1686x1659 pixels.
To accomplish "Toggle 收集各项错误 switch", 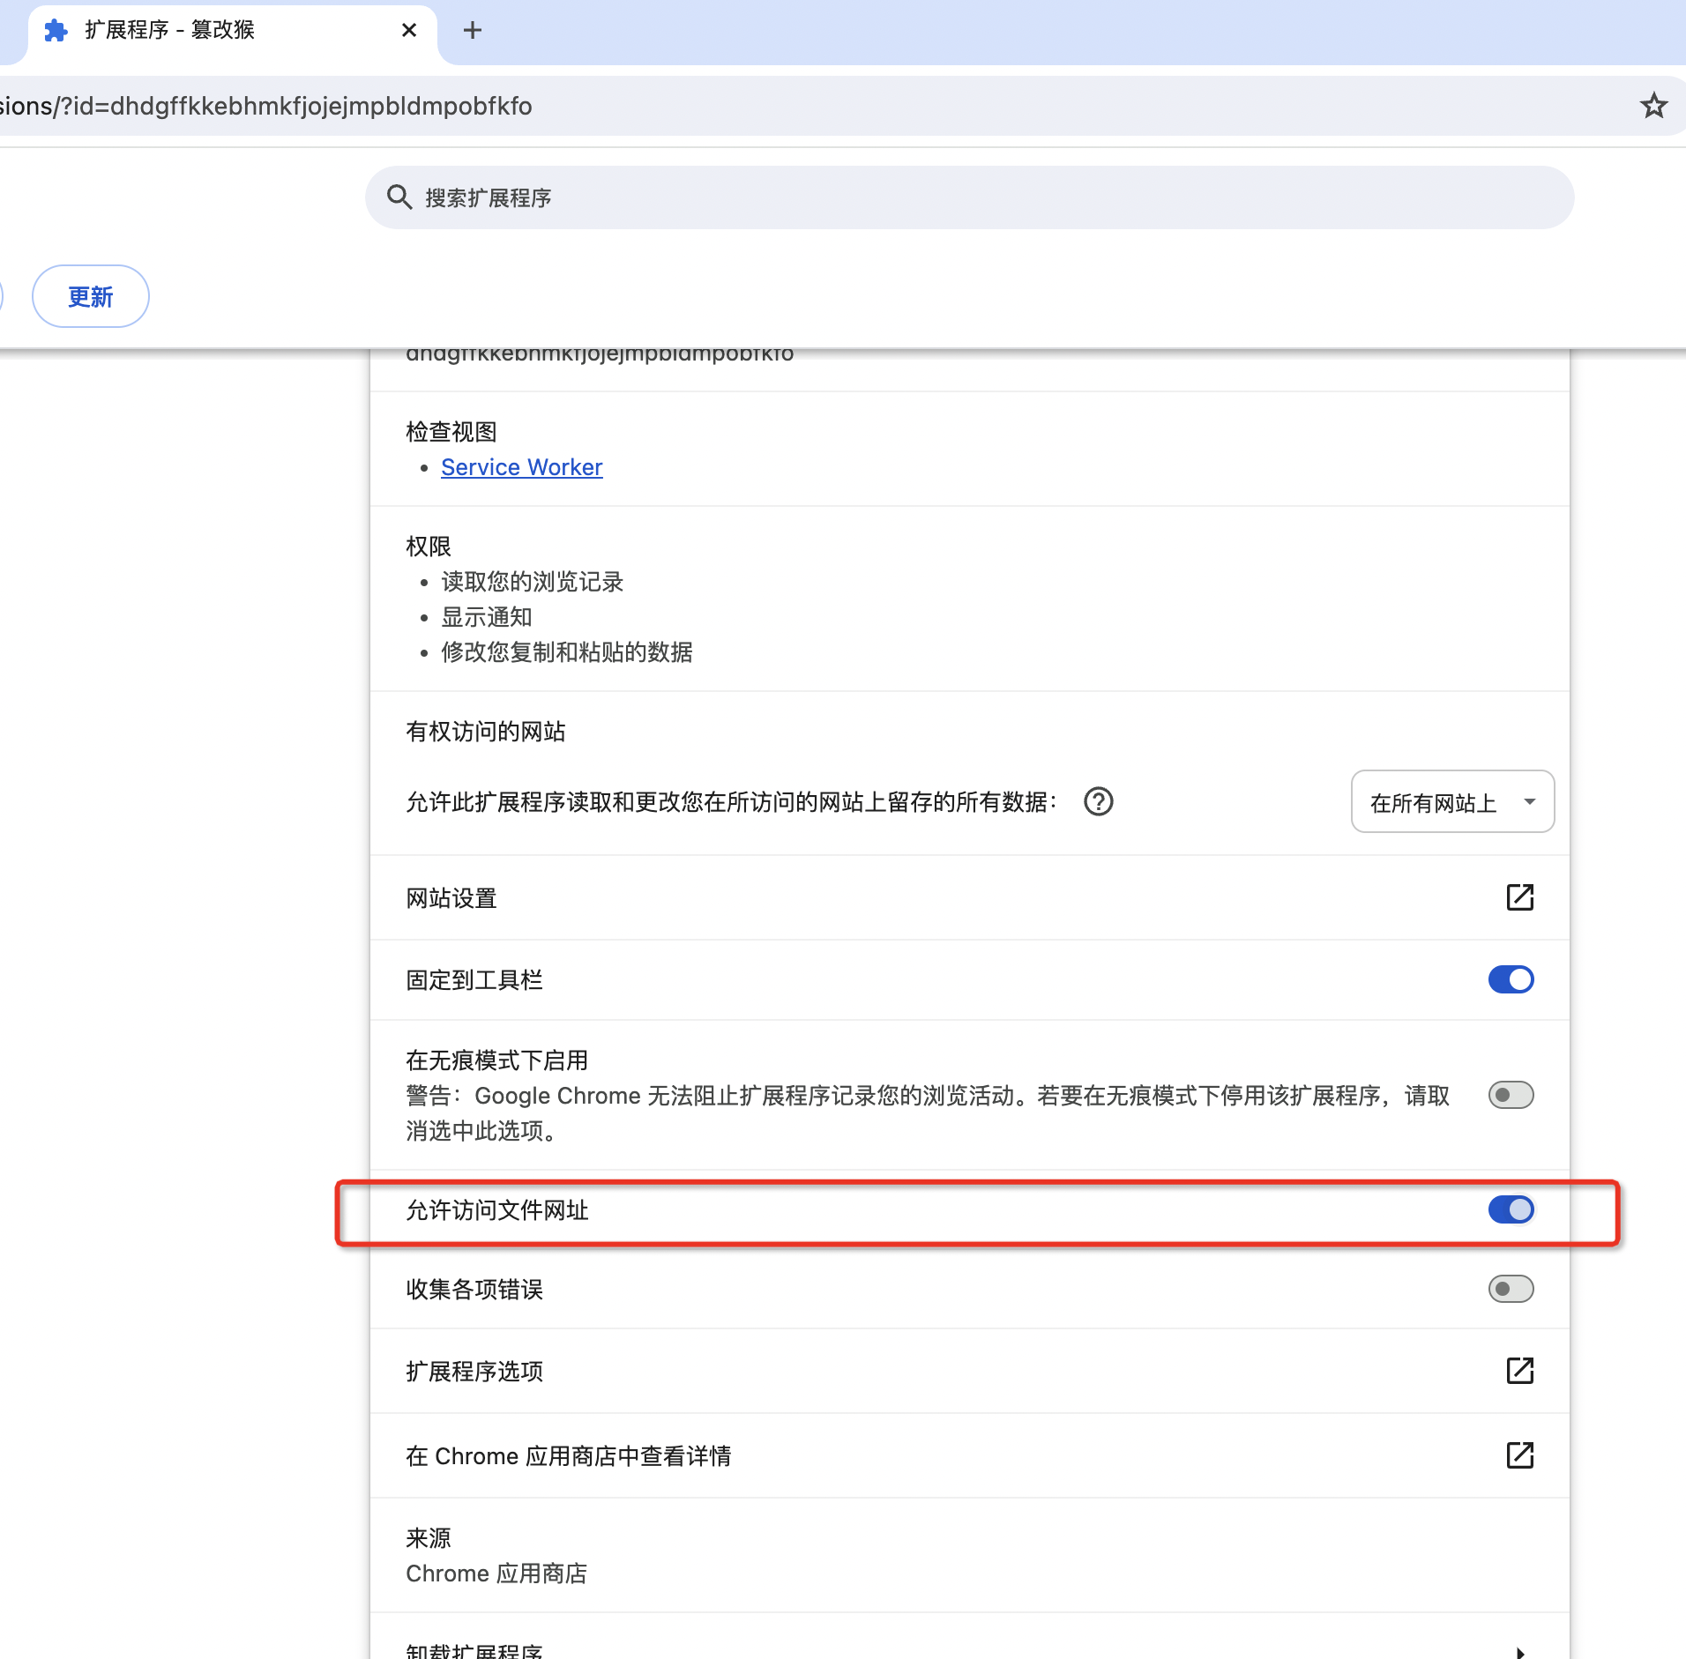I will pos(1511,1289).
